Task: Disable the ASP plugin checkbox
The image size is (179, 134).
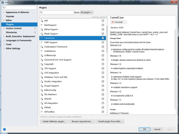Action: pyautogui.click(x=103, y=21)
